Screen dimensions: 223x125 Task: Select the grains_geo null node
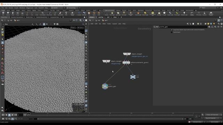[x=105, y=86]
